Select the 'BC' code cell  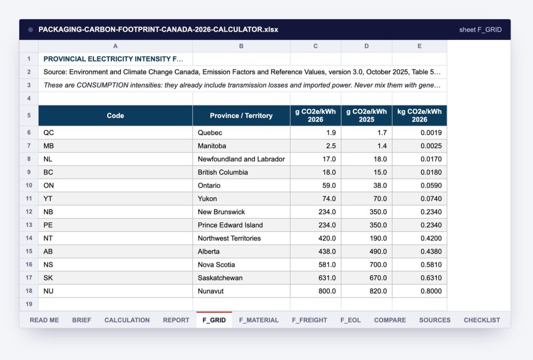[116, 172]
